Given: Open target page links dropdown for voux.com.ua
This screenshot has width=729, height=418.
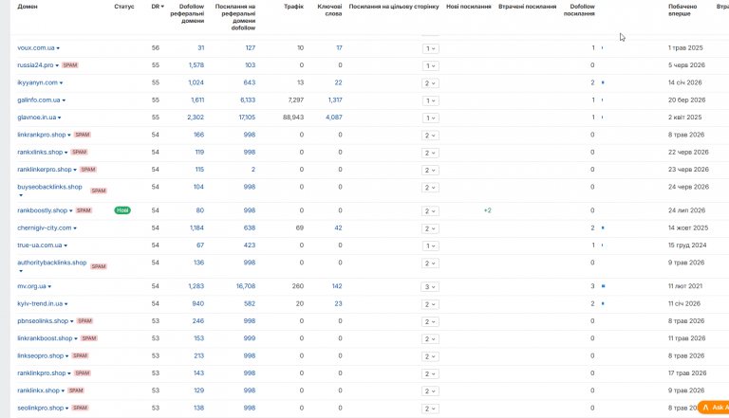Looking at the screenshot, I should (x=431, y=48).
